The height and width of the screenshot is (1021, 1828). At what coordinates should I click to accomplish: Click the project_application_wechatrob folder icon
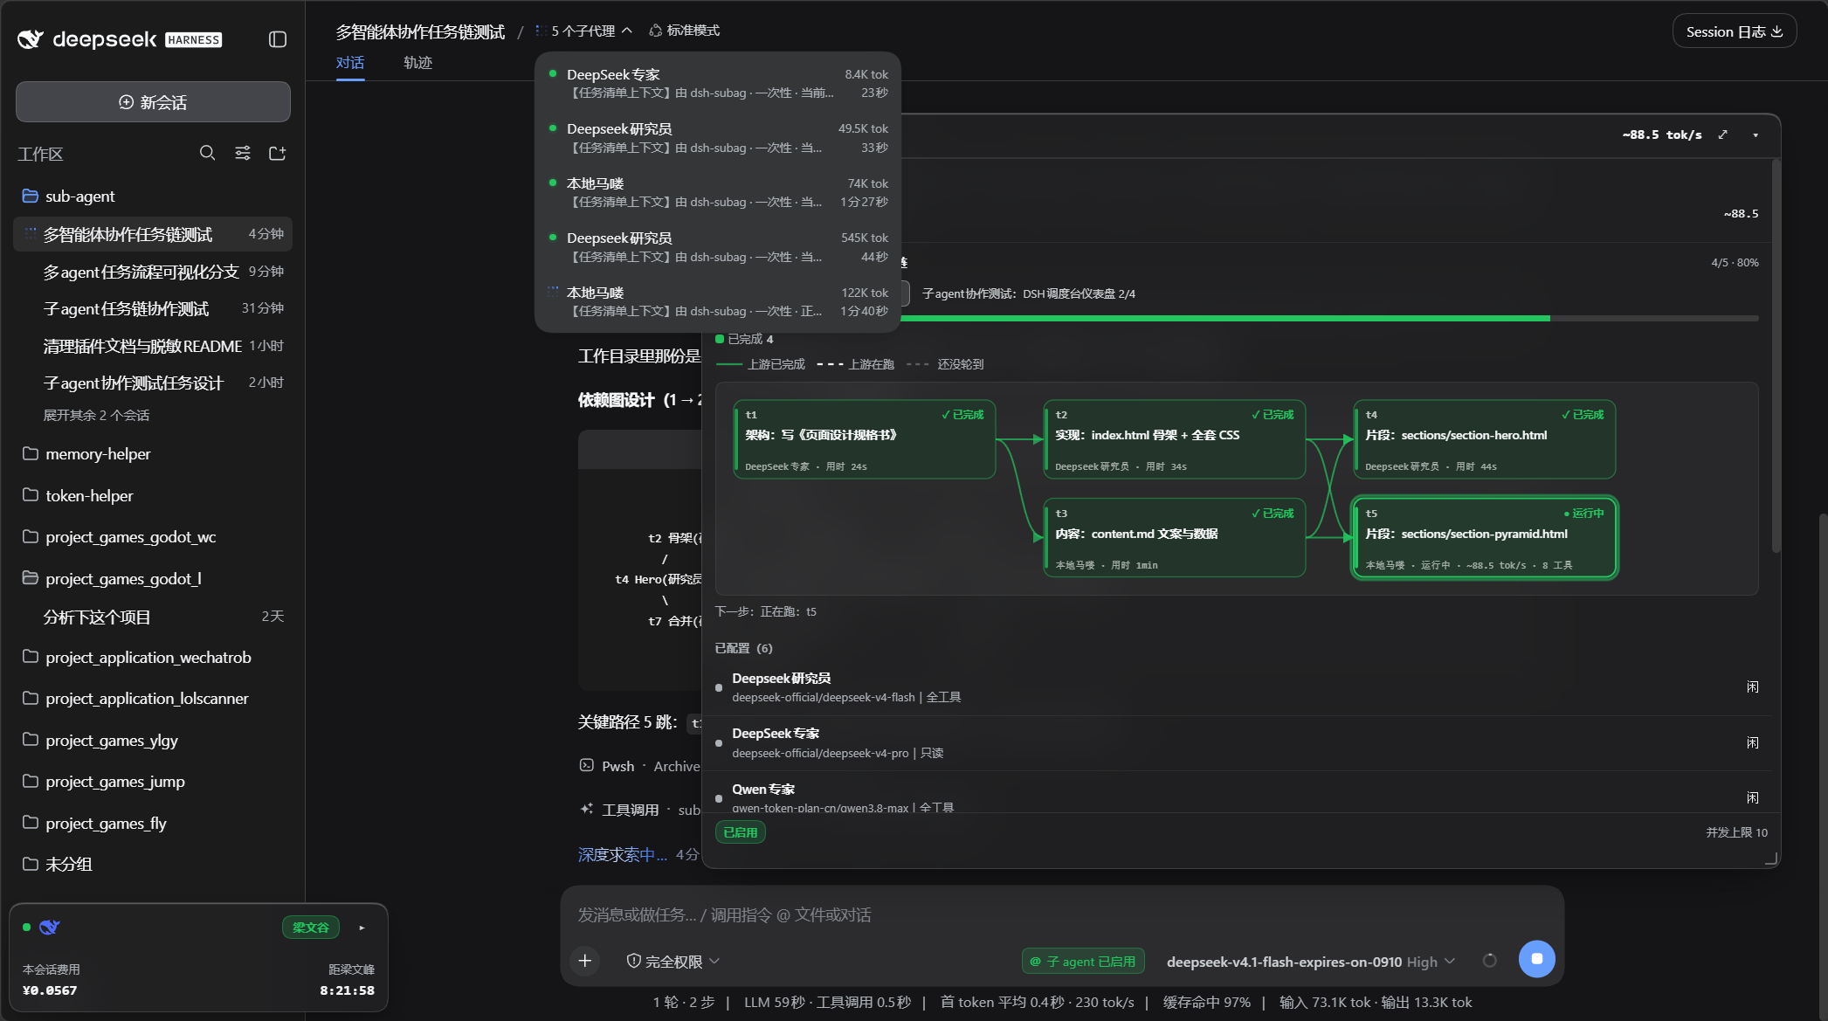[31, 657]
